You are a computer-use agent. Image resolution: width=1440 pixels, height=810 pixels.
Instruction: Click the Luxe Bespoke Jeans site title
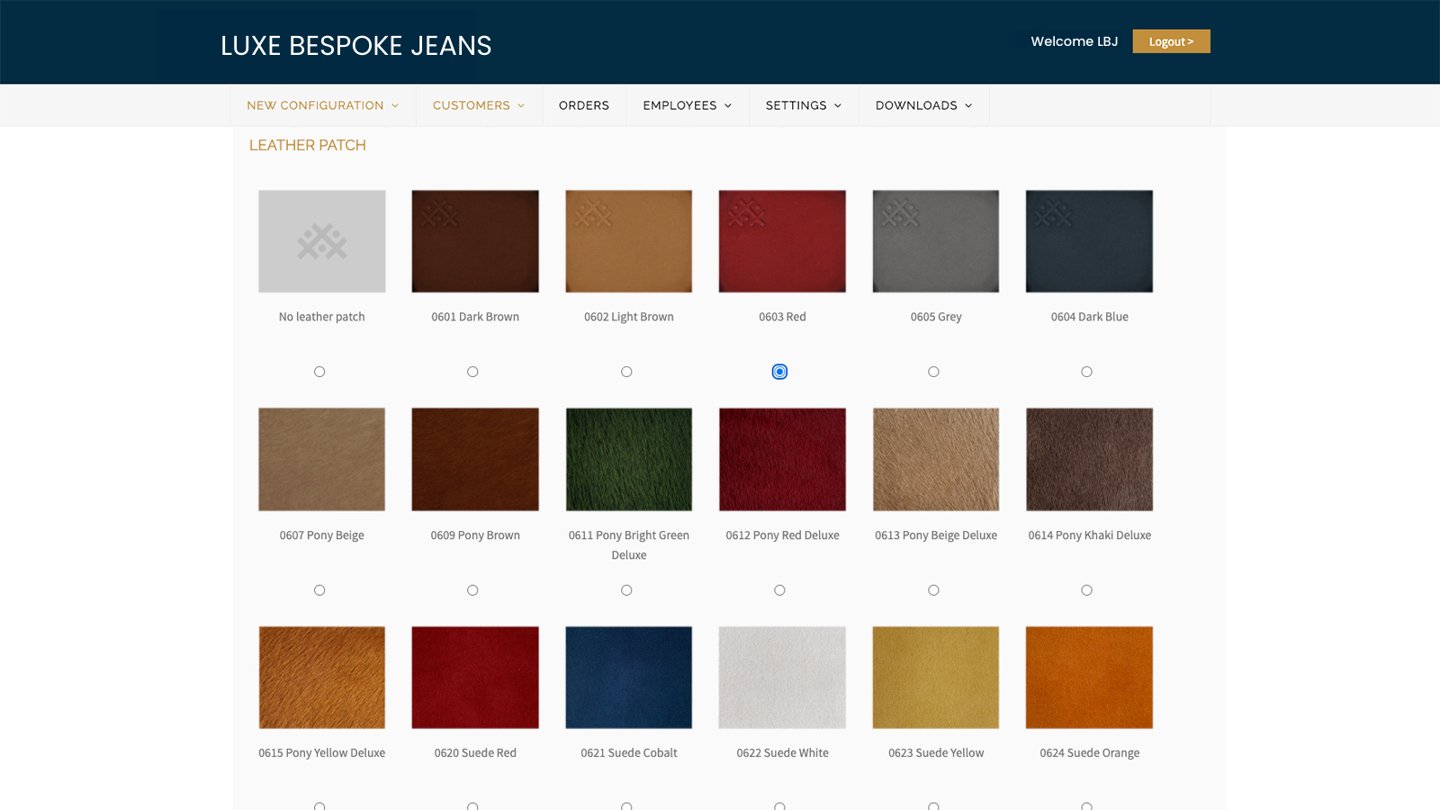coord(355,46)
